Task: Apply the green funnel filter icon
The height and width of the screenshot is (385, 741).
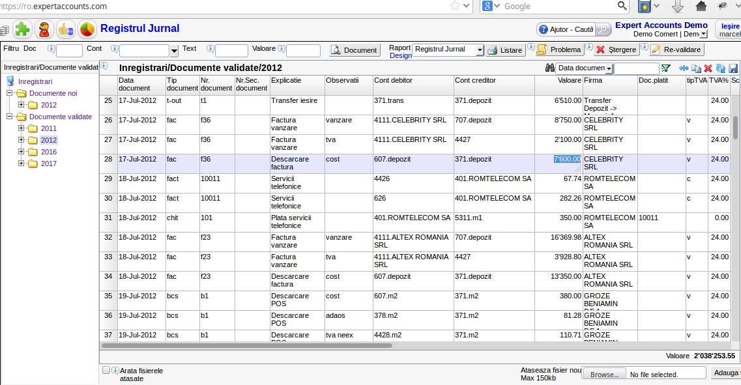Action: [x=666, y=68]
